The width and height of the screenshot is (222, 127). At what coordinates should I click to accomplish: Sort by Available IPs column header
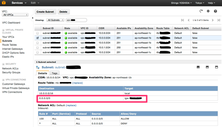124,28
